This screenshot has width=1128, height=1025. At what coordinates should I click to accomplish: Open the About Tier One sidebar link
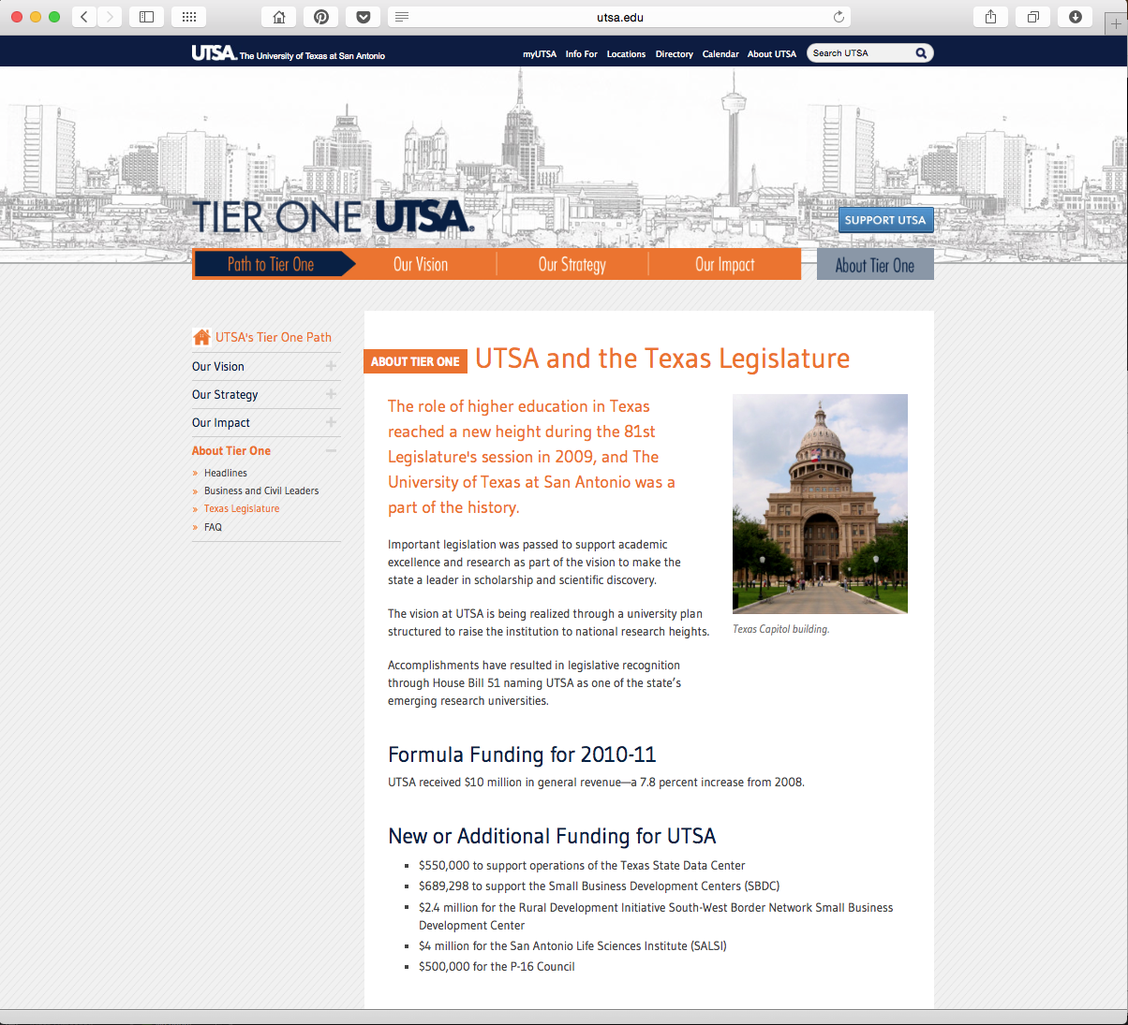[x=231, y=450]
